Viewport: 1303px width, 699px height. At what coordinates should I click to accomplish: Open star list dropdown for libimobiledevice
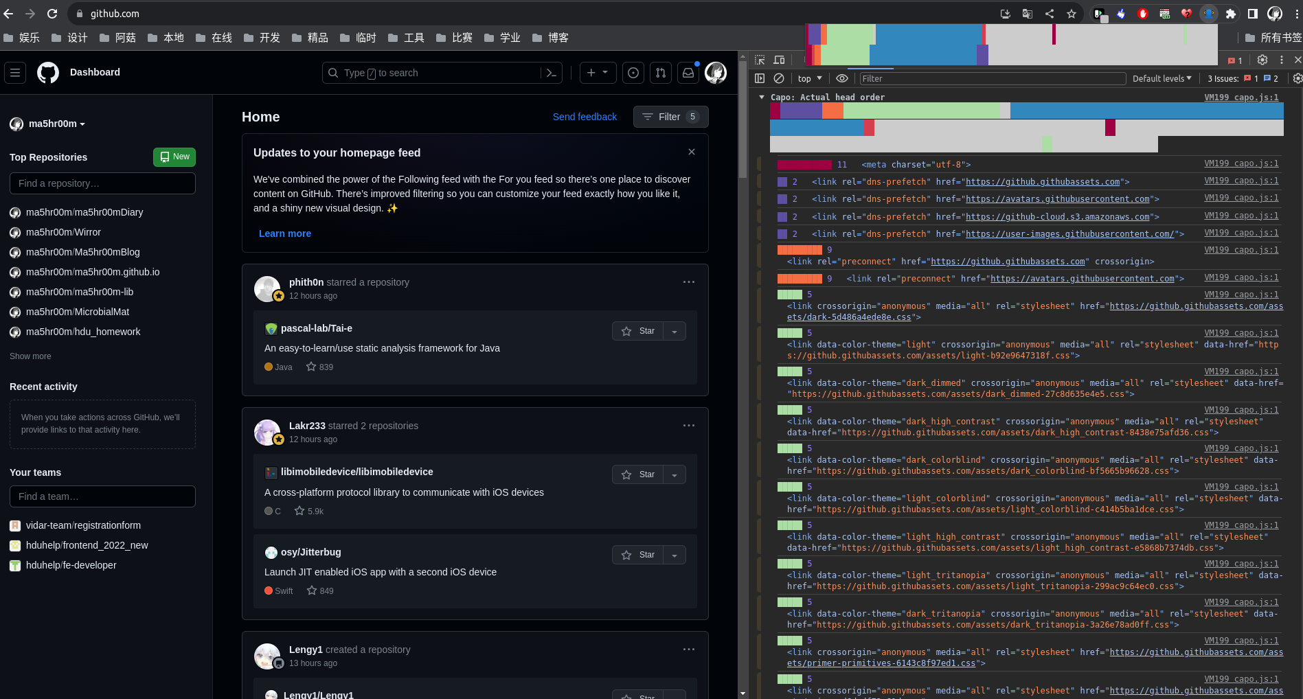(675, 474)
